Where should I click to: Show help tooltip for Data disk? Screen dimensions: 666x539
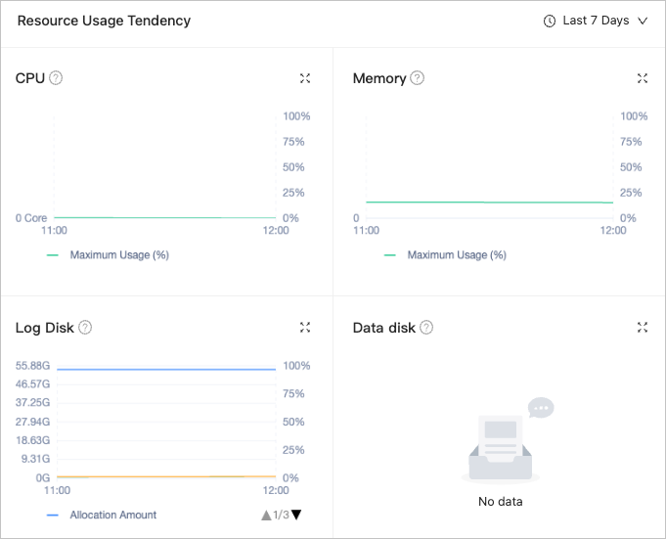(426, 328)
